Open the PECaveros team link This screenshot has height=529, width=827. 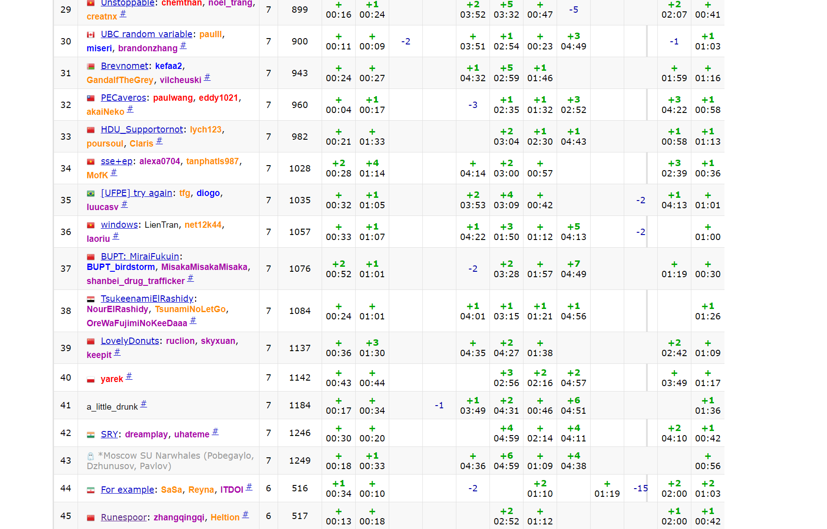[123, 98]
